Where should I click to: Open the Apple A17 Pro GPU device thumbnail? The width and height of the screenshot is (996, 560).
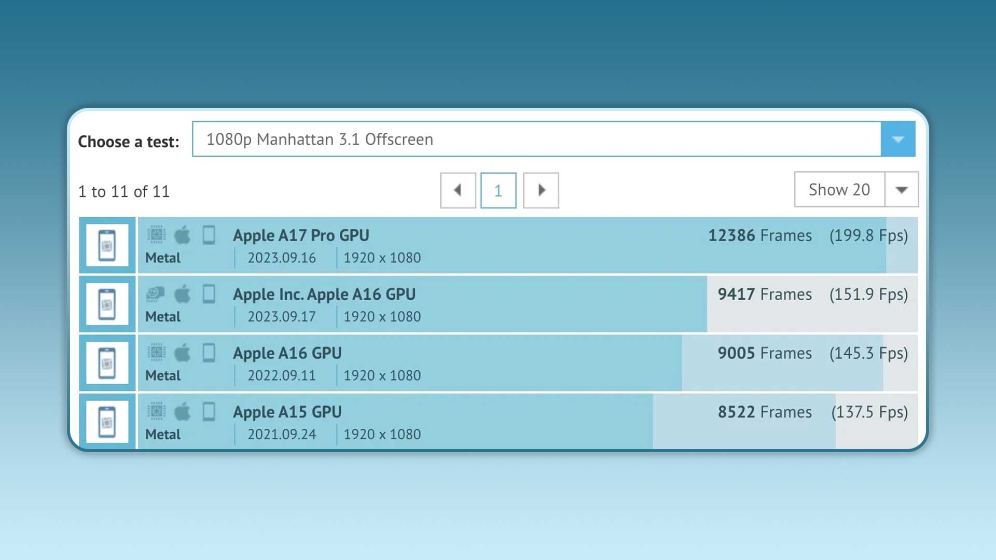pos(107,245)
